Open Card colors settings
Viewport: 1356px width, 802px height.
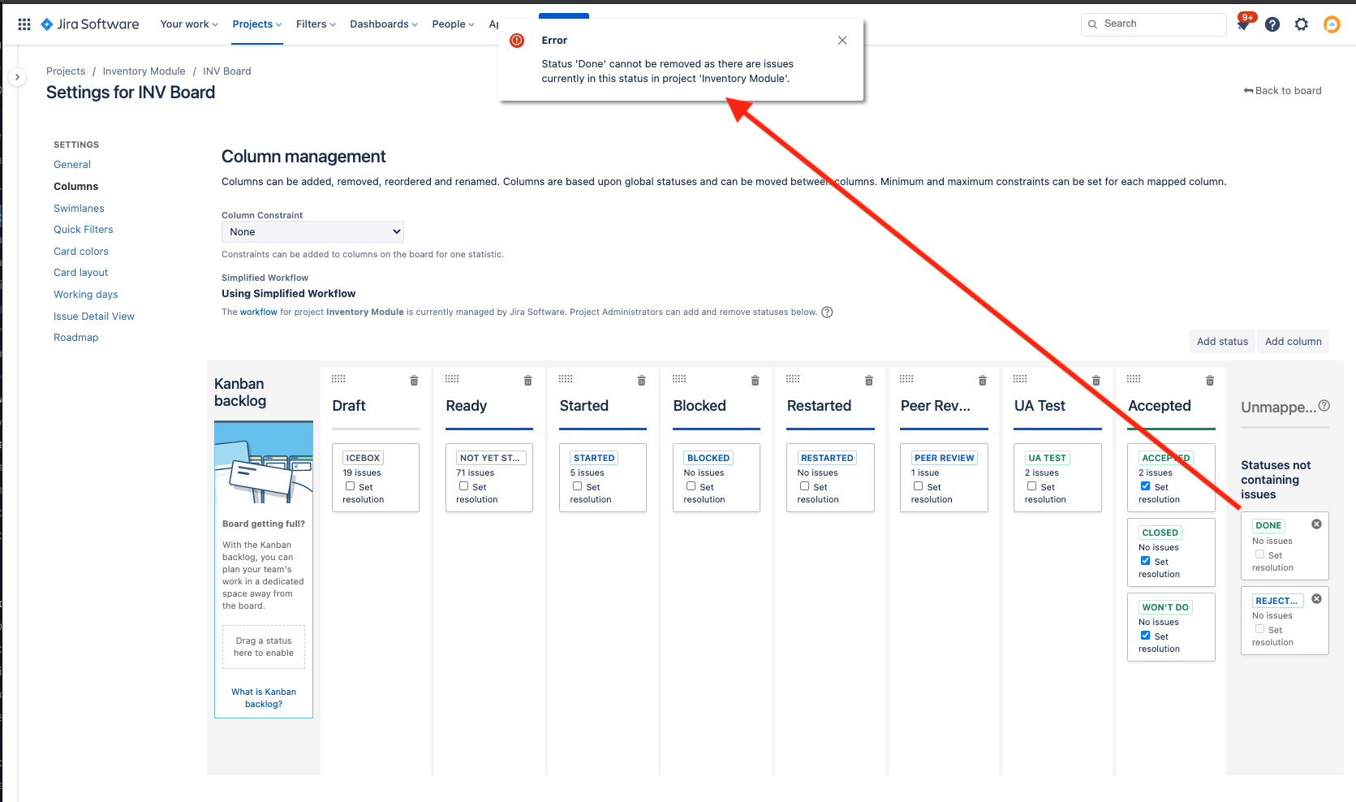click(81, 252)
